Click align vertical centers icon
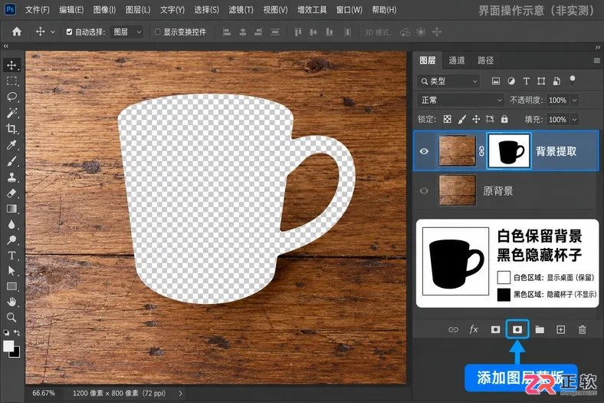604x403 pixels. click(313, 32)
